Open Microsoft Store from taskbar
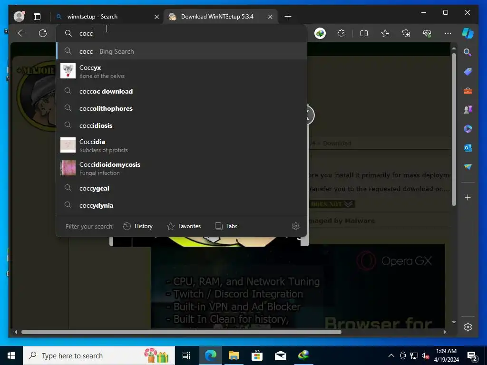Screen dimensions: 487x365 [257, 355]
